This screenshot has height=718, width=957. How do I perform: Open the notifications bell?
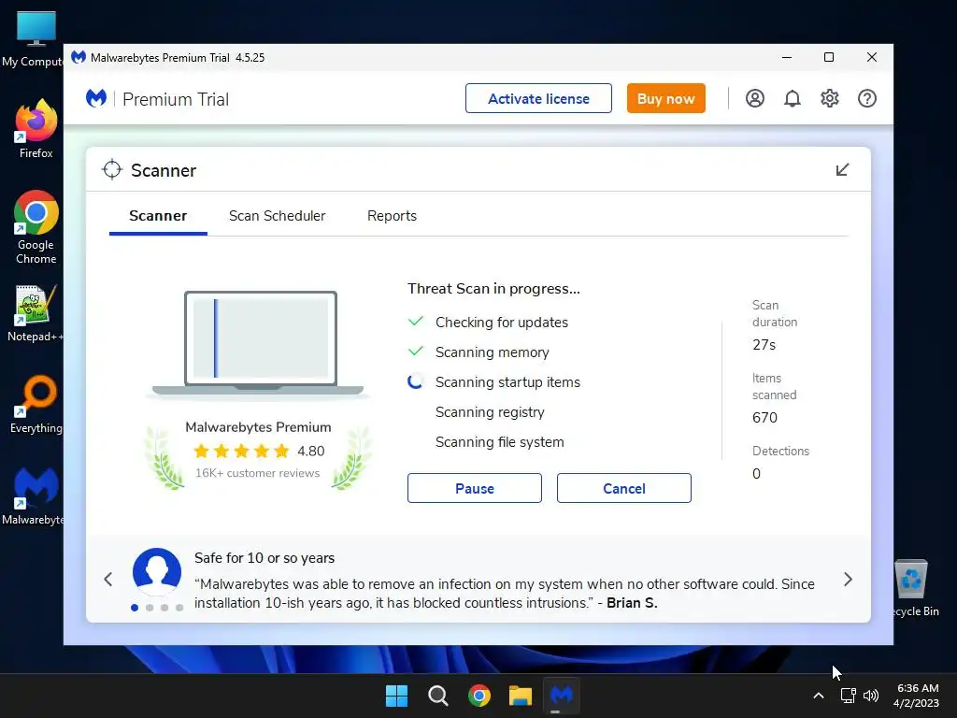point(793,98)
